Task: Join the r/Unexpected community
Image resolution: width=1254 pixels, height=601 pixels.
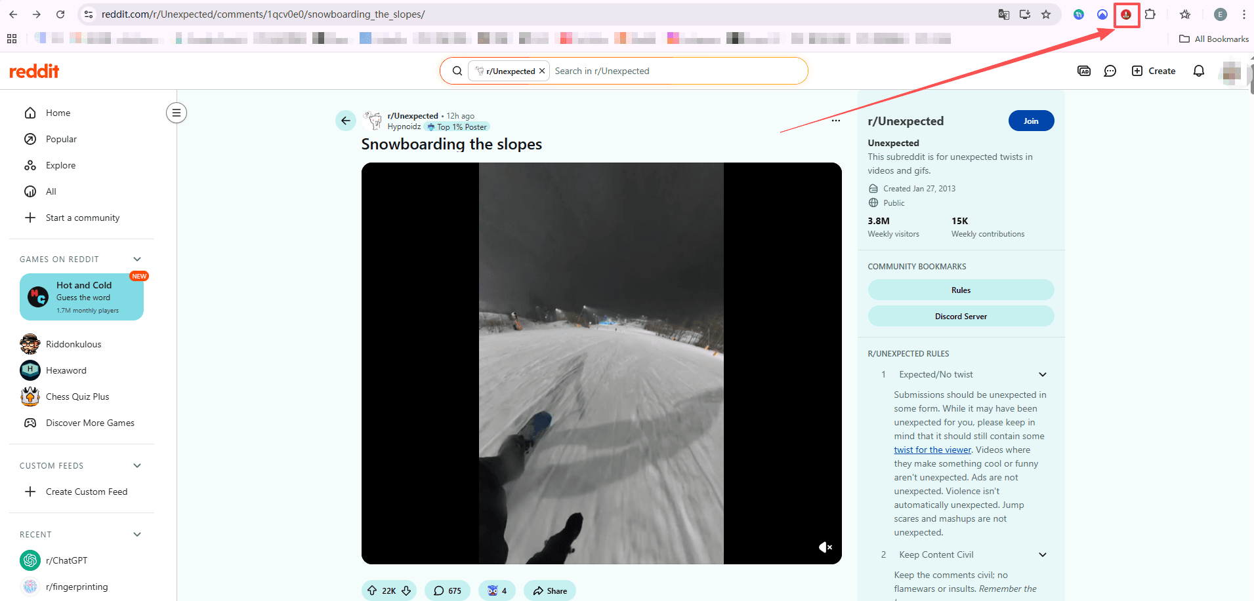Action: (x=1030, y=121)
